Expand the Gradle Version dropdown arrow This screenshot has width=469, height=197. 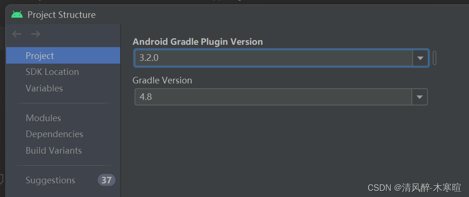[x=420, y=97]
